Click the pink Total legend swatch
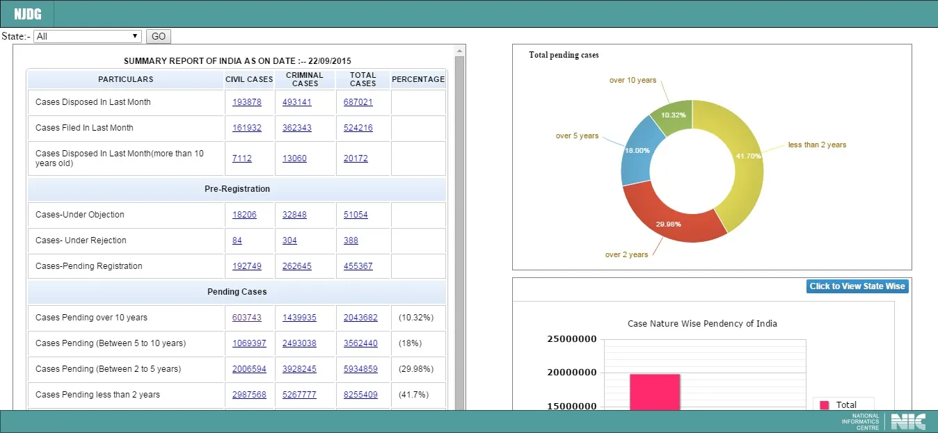This screenshot has height=433, width=938. [825, 405]
